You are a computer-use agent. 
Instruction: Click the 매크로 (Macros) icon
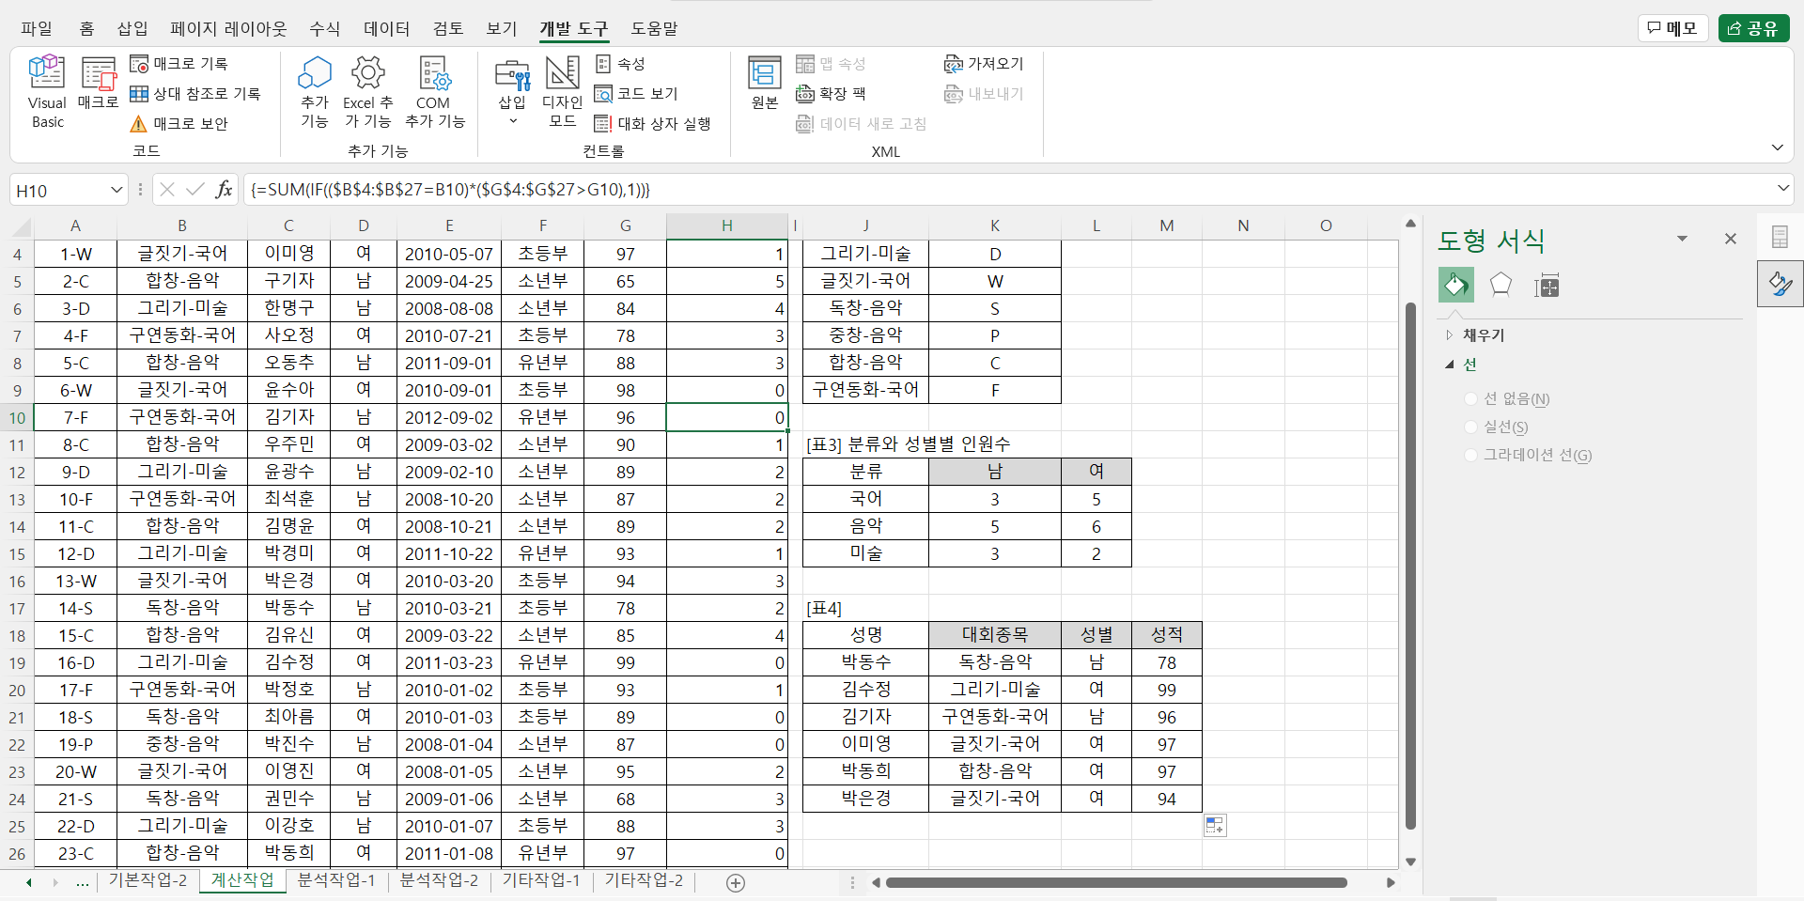[98, 83]
